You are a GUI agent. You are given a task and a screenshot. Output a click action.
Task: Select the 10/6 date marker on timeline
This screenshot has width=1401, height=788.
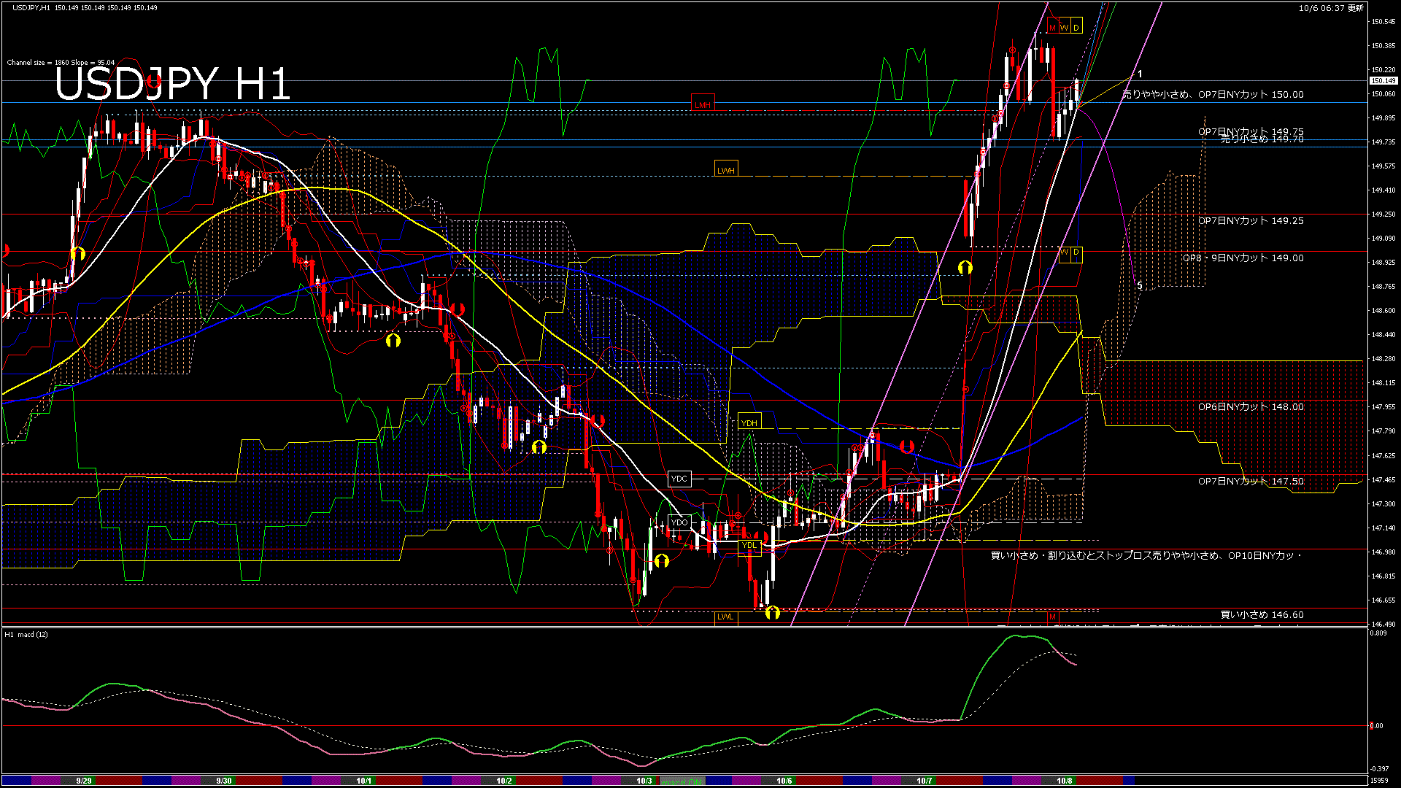784,781
